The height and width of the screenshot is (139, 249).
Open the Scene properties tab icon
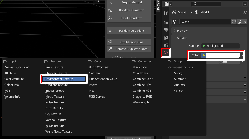click(166, 45)
